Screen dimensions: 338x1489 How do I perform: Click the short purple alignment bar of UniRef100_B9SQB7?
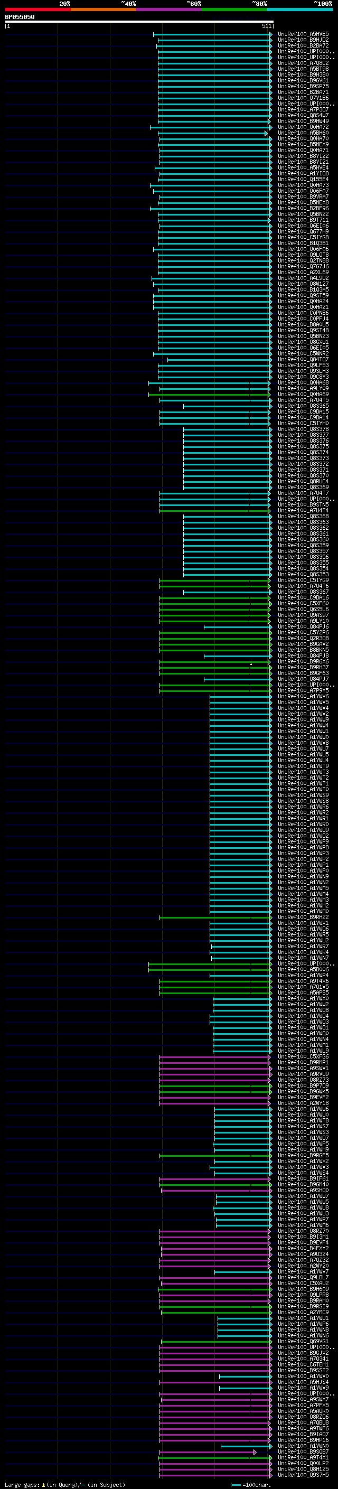point(208,1451)
